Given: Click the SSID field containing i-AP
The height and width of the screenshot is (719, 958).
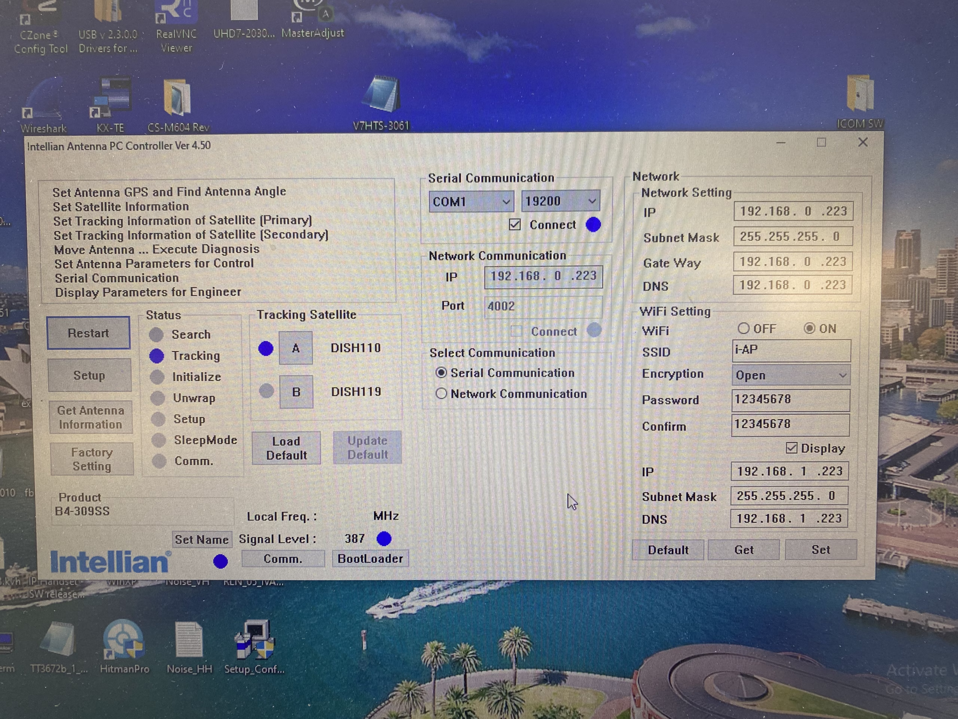Looking at the screenshot, I should tap(791, 351).
